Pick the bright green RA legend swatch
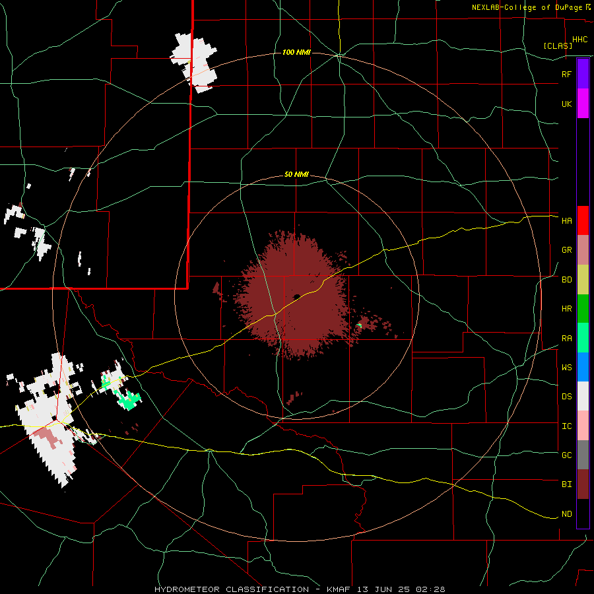Screen dimensions: 594x594 coord(583,338)
